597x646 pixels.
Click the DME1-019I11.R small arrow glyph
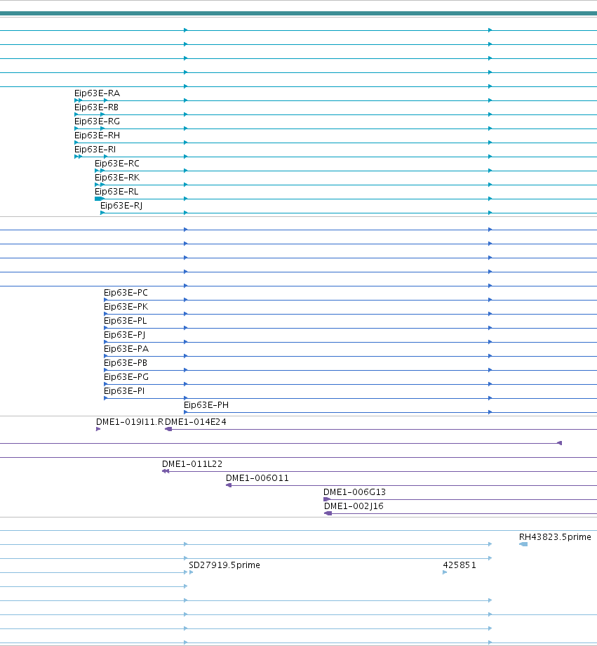(x=98, y=429)
